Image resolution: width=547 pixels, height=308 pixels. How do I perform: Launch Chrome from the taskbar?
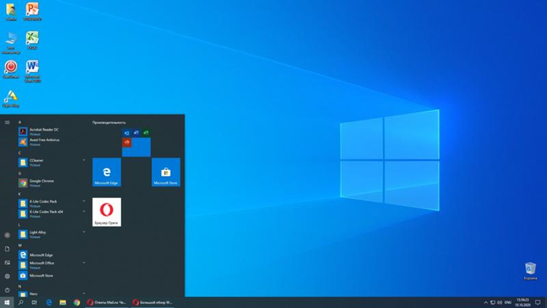point(77,303)
